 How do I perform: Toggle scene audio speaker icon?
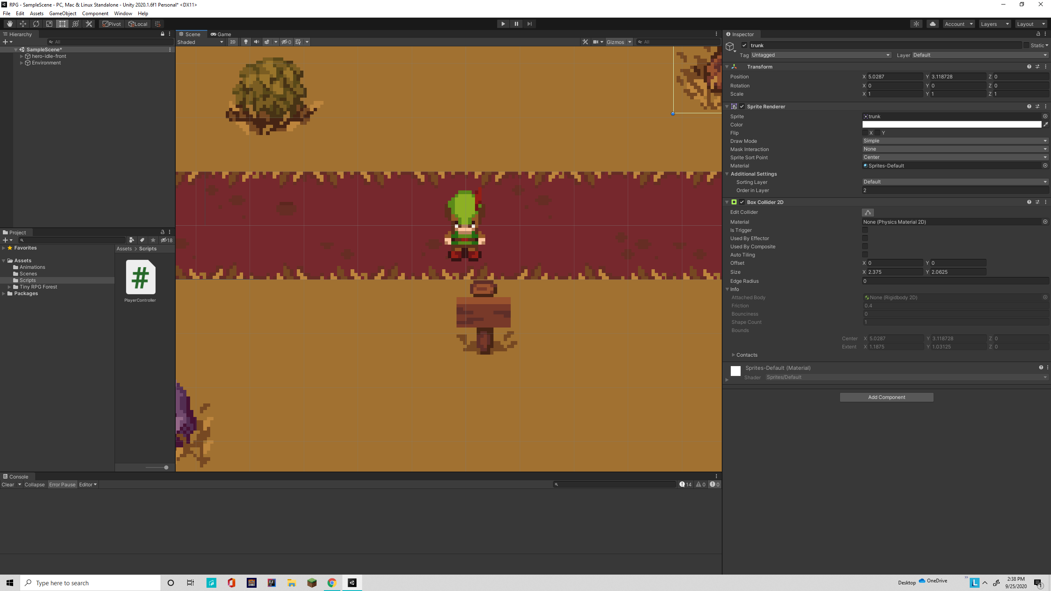point(257,42)
